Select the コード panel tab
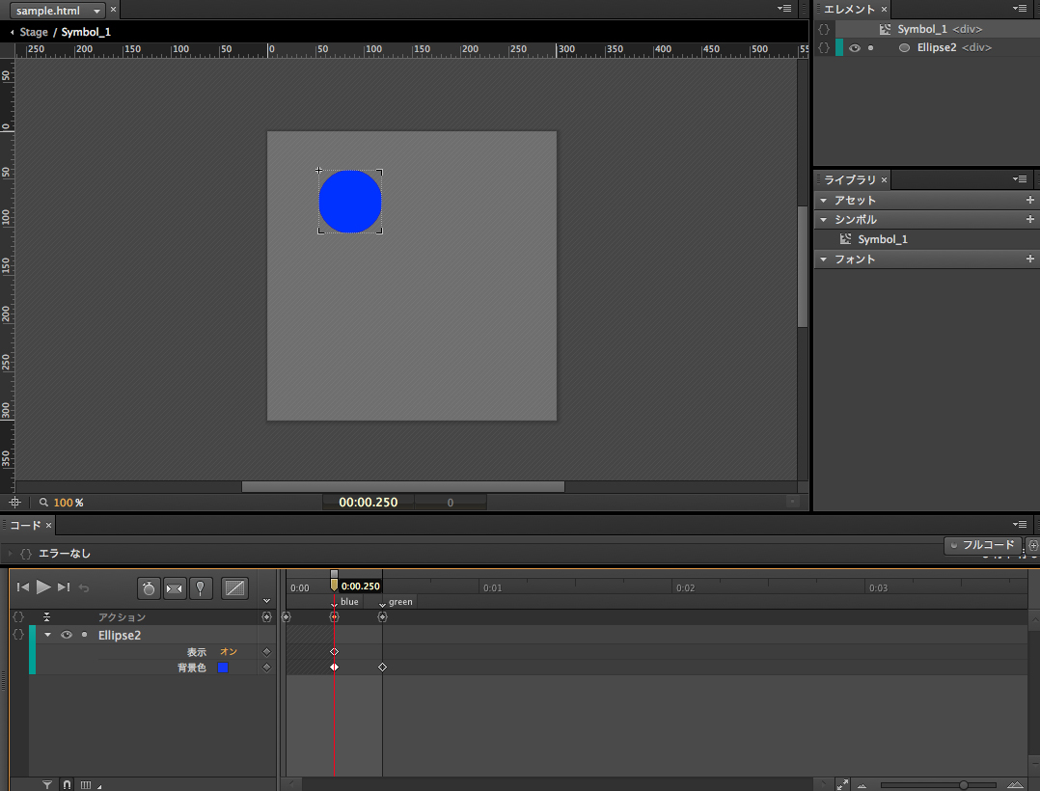This screenshot has height=791, width=1040. click(25, 525)
